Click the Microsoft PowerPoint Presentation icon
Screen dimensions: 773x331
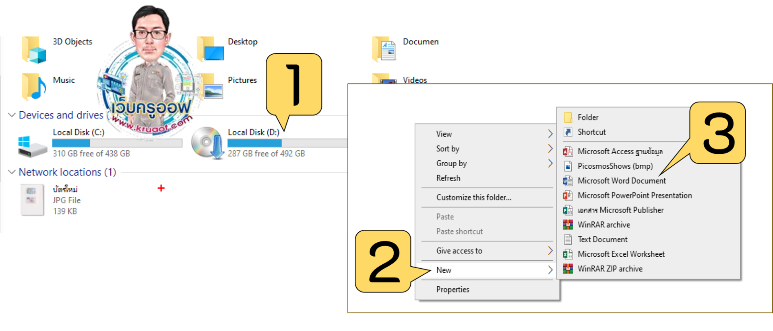[568, 196]
